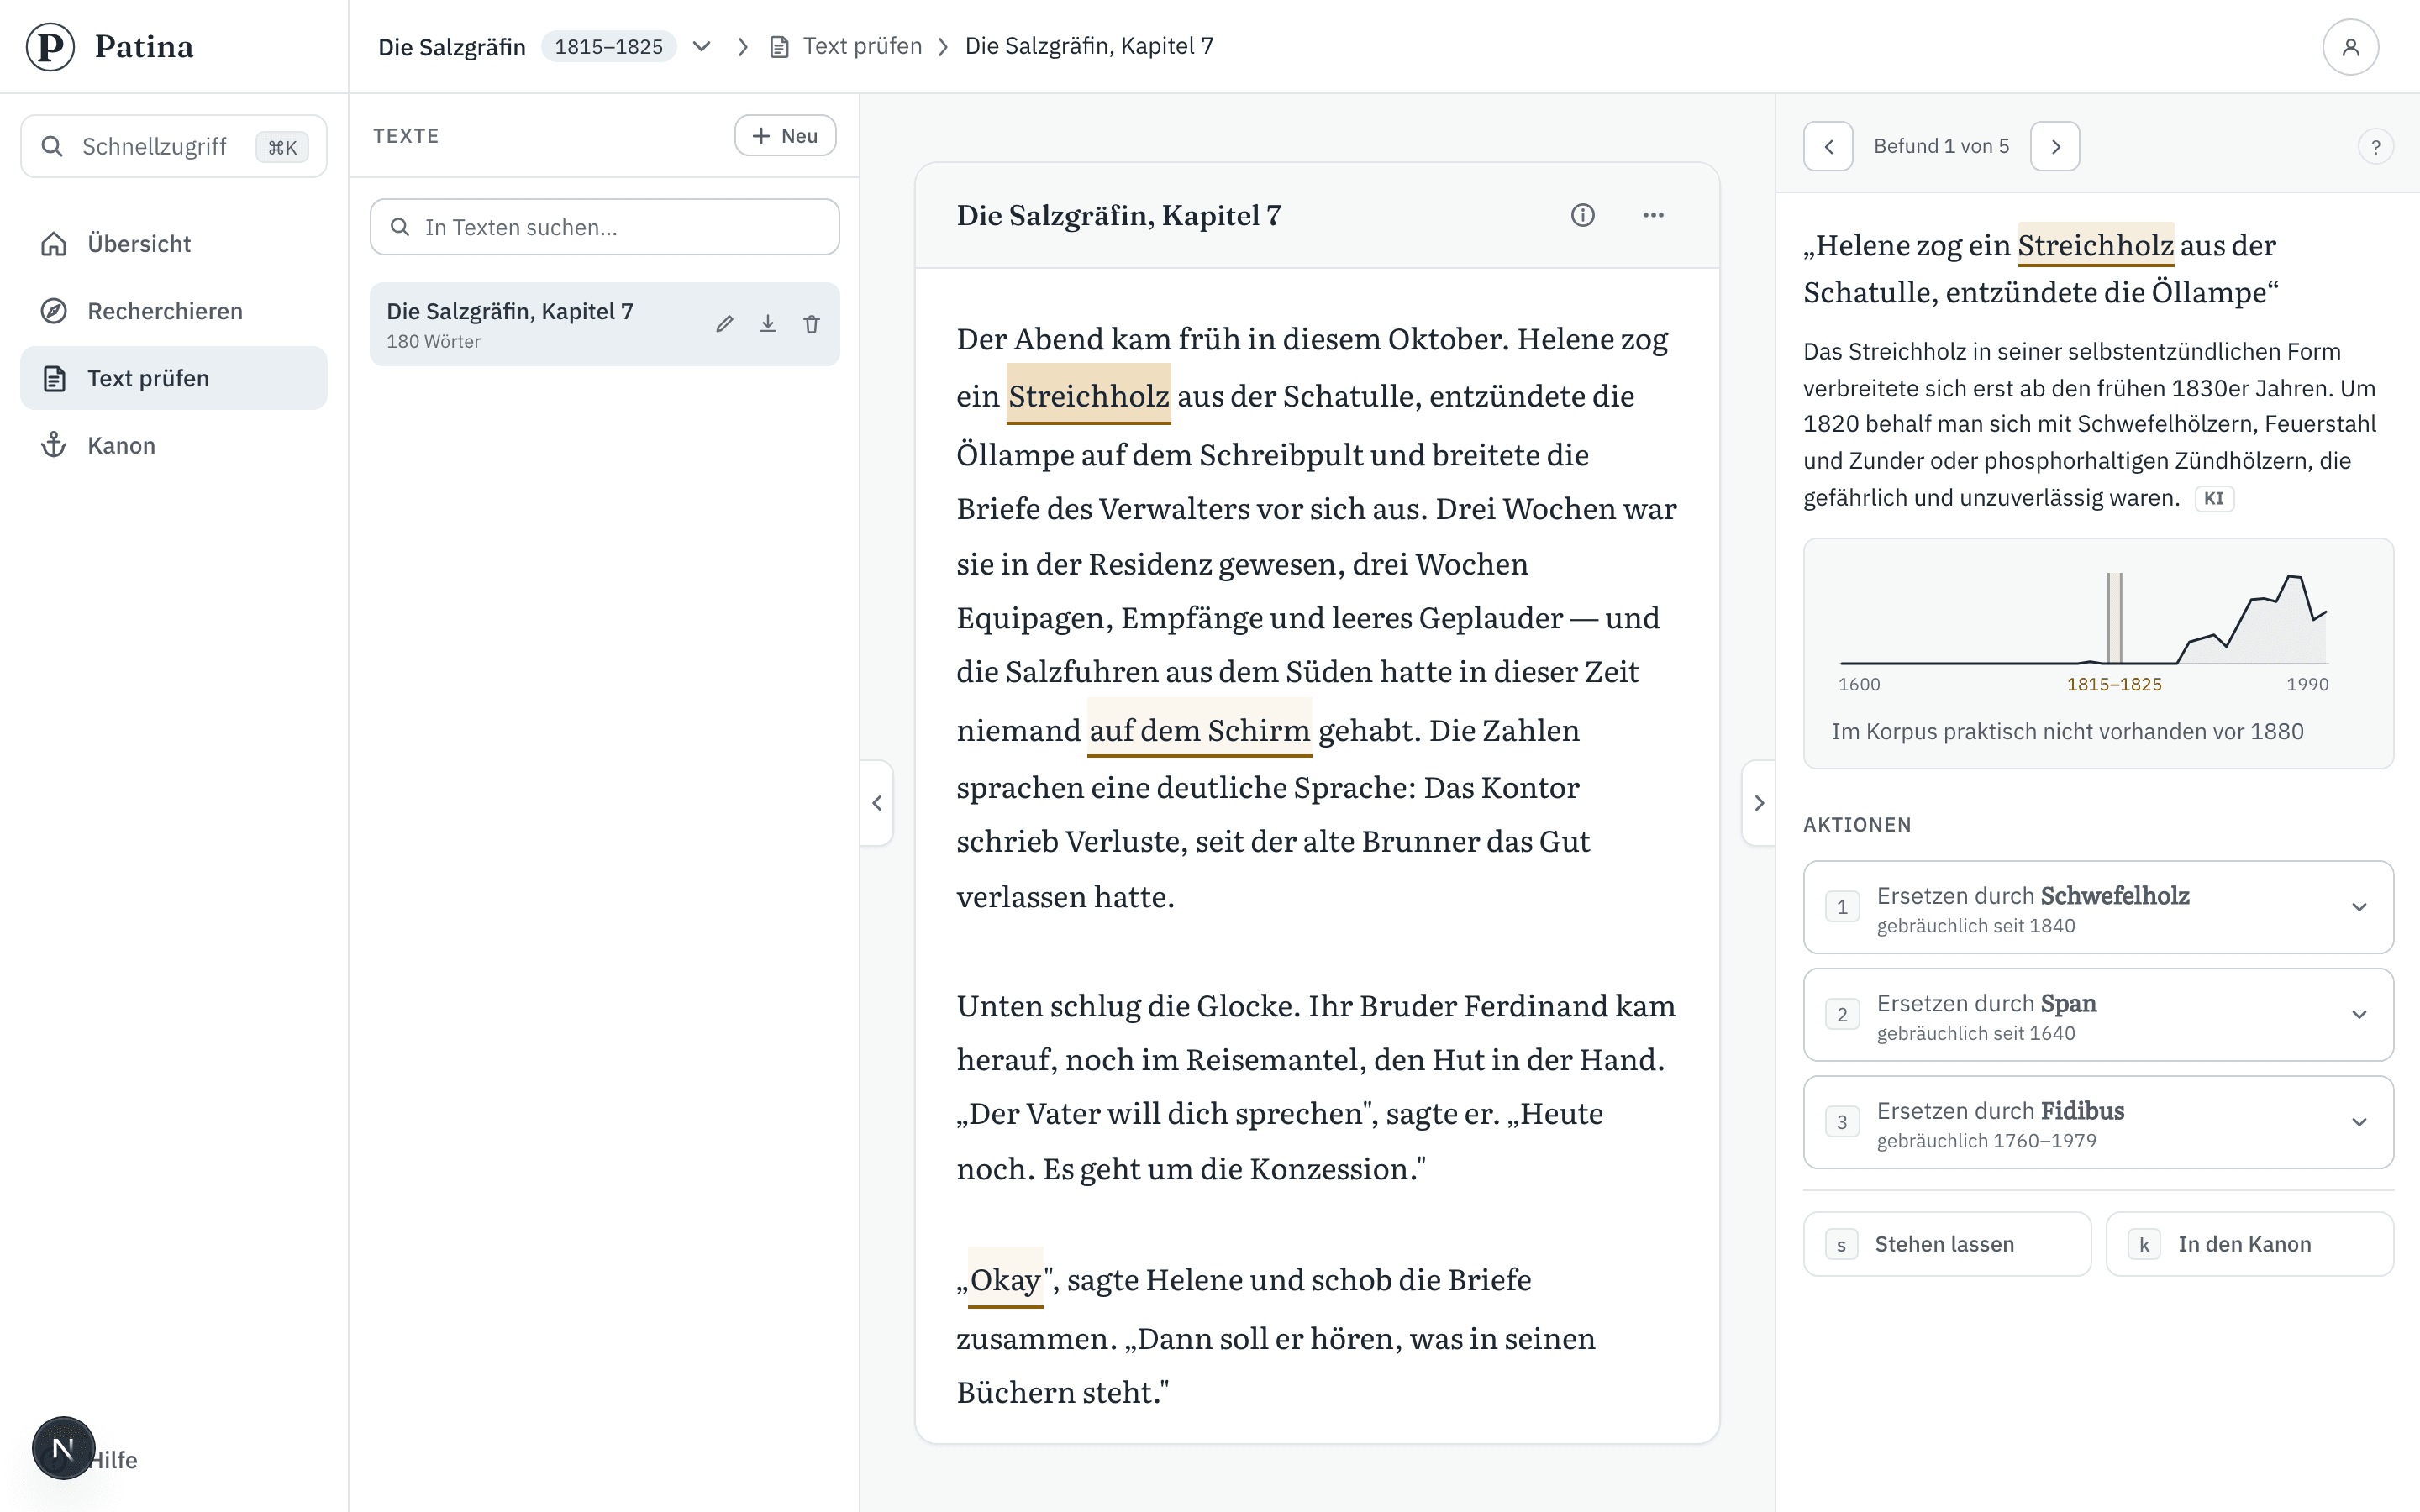Edit Die Salzgräfin, Kapitel 7 with pencil icon
Viewport: 2420px width, 1512px height.
[725, 324]
